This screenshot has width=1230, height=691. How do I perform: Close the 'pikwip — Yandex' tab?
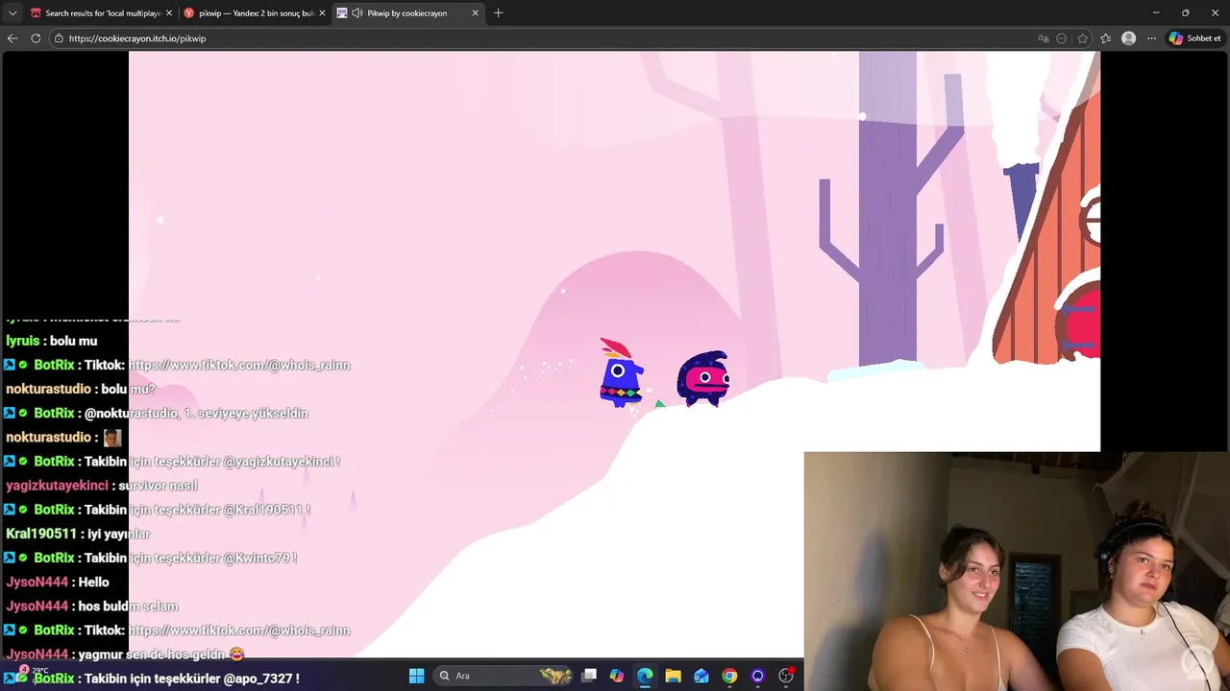pos(322,13)
